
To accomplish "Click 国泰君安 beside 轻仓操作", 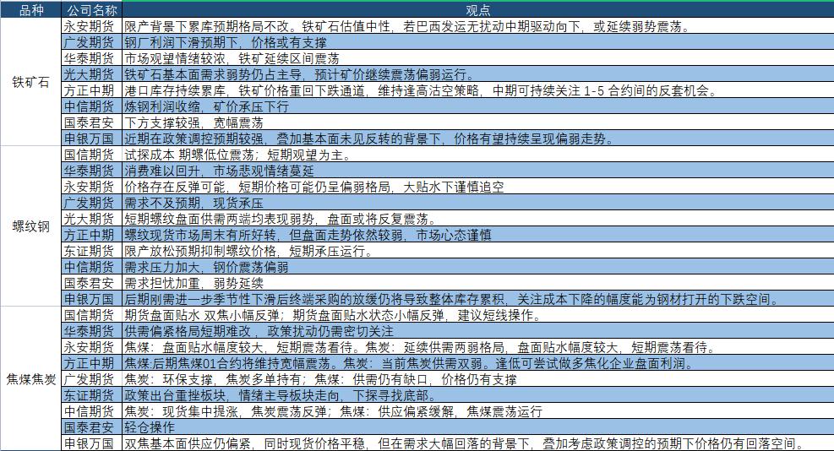I will 92,427.
